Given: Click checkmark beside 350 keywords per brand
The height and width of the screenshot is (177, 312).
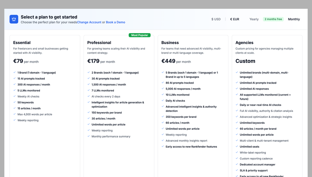Looking at the screenshot, I should [163, 117].
